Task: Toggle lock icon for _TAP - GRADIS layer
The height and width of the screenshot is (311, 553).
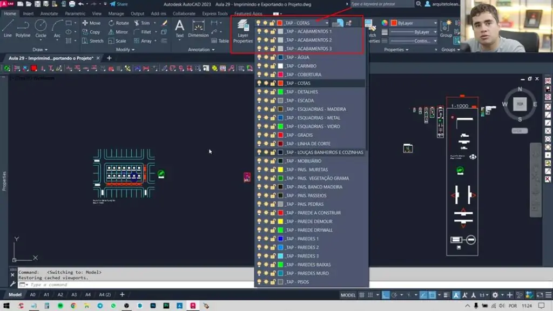Action: [x=273, y=135]
